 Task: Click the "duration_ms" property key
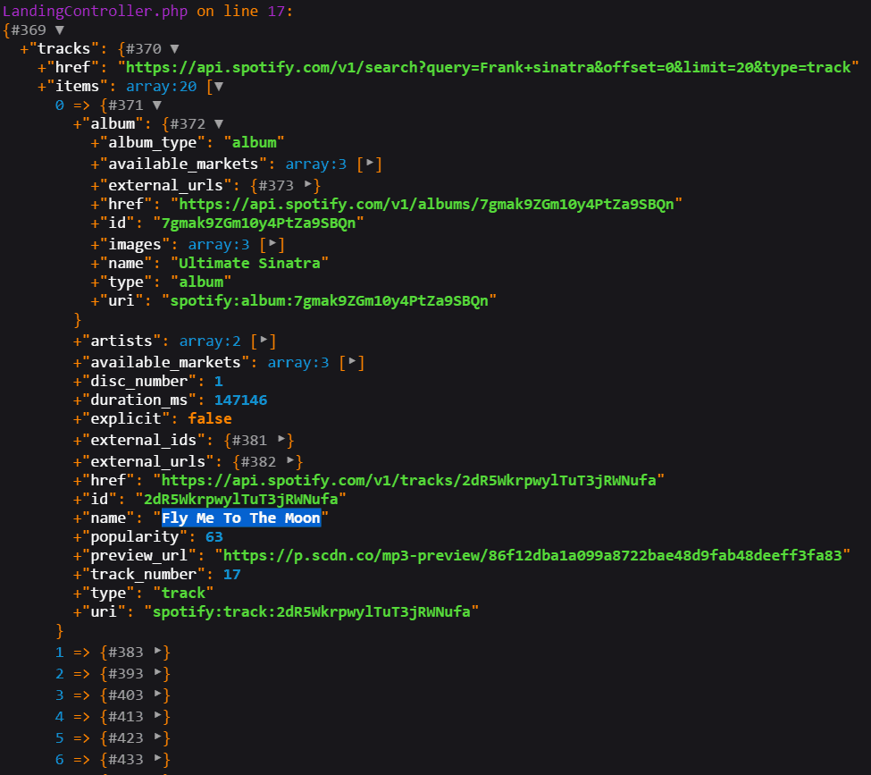[x=138, y=400]
